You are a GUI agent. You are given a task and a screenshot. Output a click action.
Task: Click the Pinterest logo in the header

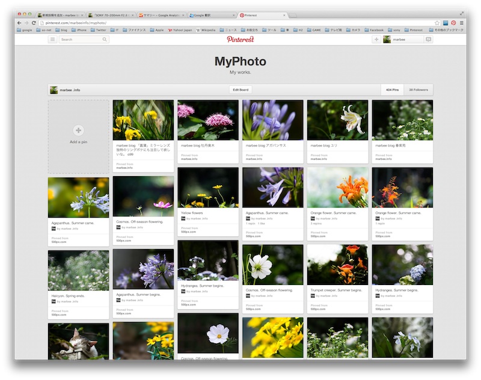point(240,40)
